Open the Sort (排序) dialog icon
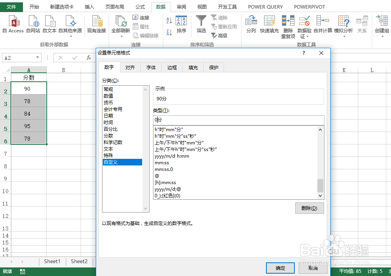391x276 pixels. 182,23
